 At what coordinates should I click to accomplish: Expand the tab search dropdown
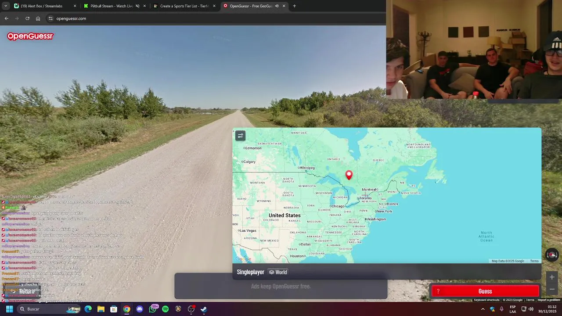[5, 6]
